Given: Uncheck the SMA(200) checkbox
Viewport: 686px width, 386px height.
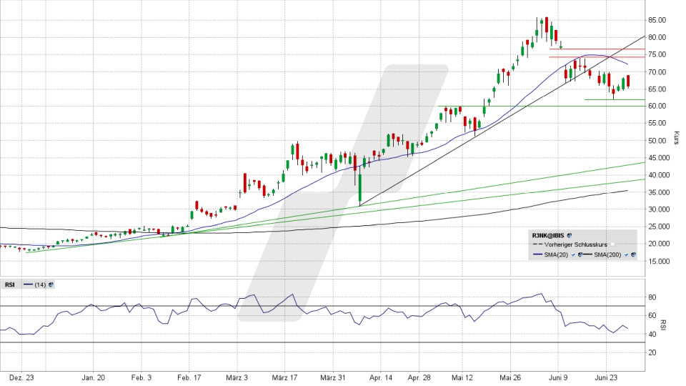Looking at the screenshot, I should click(627, 254).
